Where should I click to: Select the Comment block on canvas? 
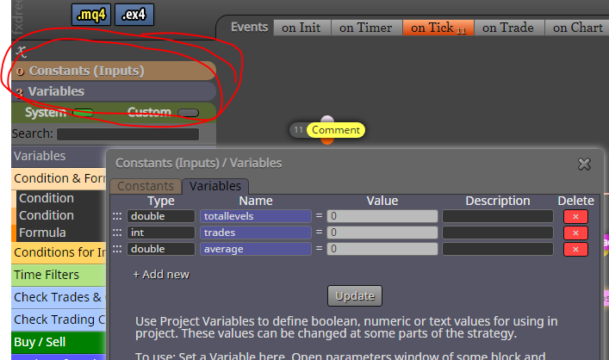pos(336,130)
